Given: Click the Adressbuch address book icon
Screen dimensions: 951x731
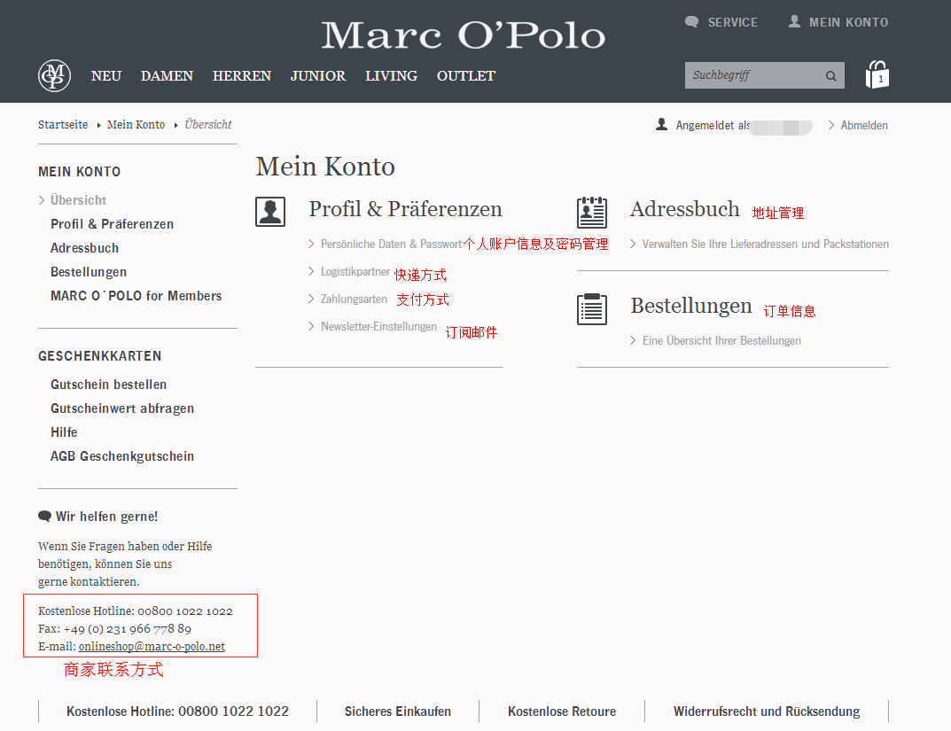Looking at the screenshot, I should tap(591, 212).
